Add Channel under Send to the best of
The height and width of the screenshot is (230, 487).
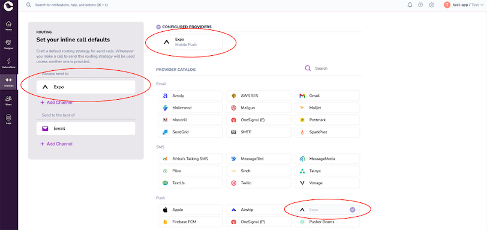[x=56, y=144]
